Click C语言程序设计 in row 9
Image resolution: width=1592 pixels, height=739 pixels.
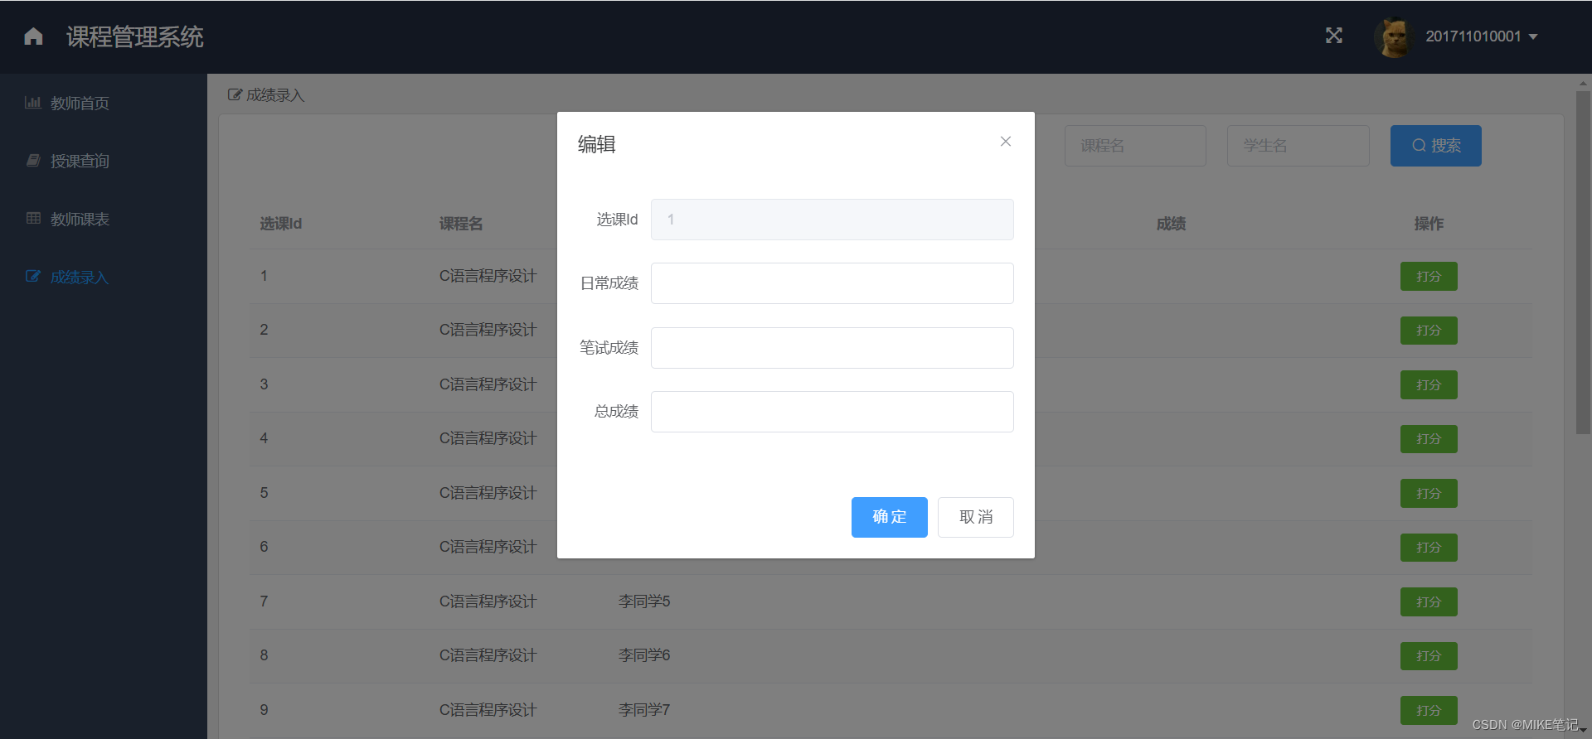(488, 710)
